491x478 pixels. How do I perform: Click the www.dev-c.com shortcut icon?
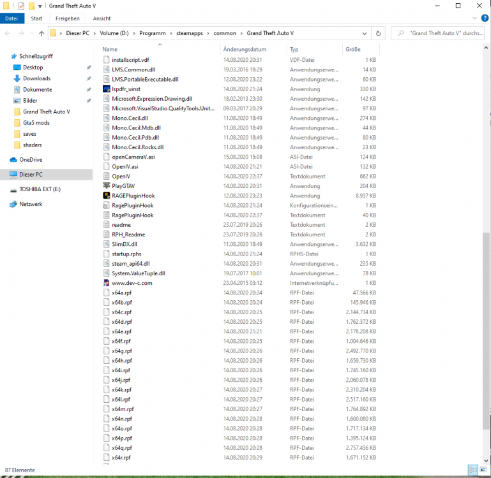tap(107, 282)
